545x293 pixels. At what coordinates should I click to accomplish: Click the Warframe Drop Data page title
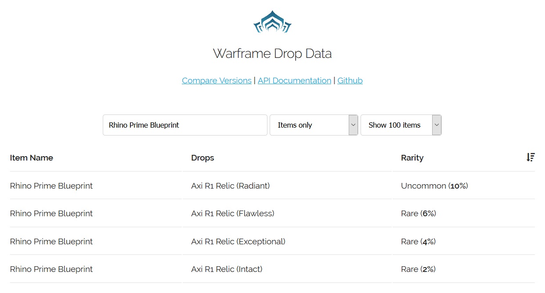pyautogui.click(x=272, y=54)
